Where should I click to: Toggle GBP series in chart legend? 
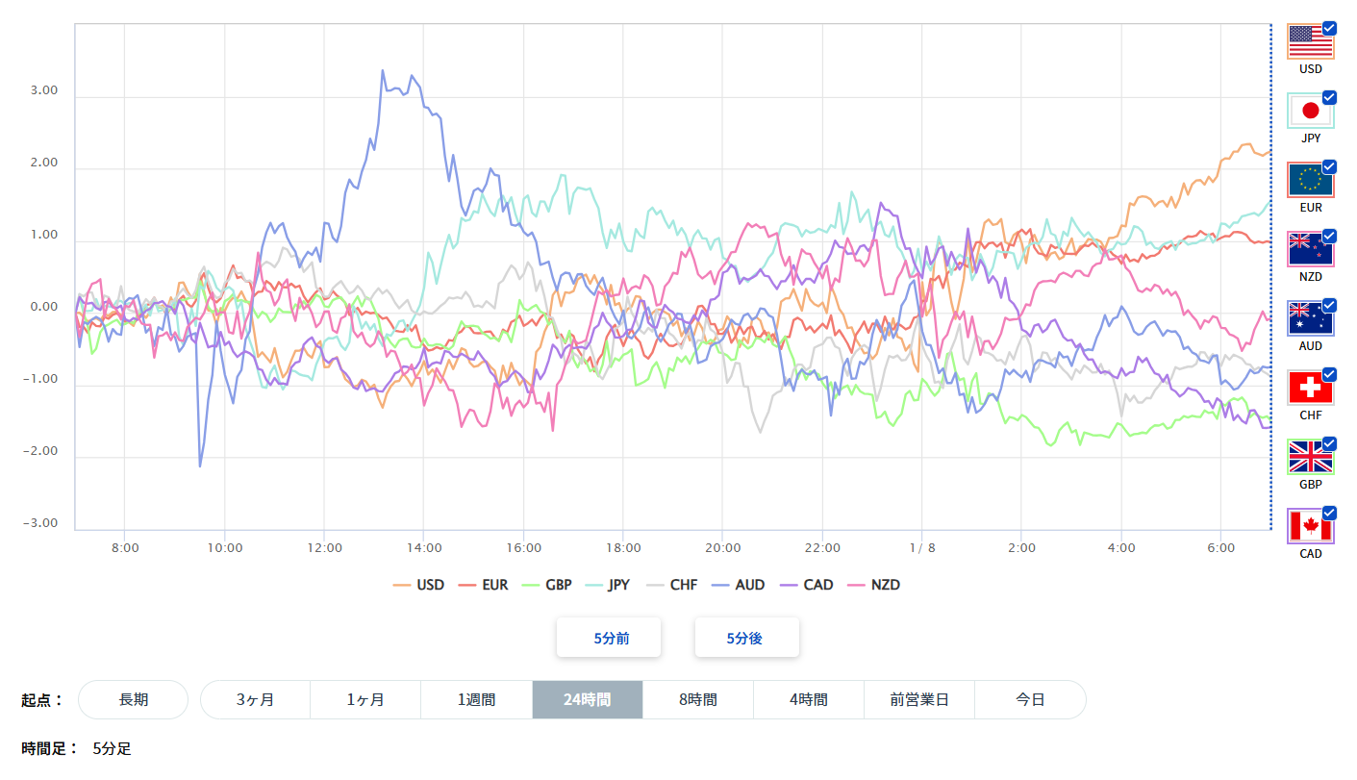coord(546,585)
